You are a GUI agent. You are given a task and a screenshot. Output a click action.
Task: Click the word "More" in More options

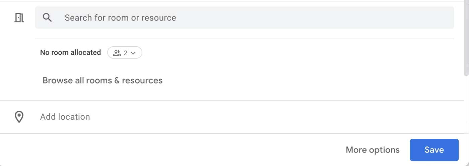(356, 150)
